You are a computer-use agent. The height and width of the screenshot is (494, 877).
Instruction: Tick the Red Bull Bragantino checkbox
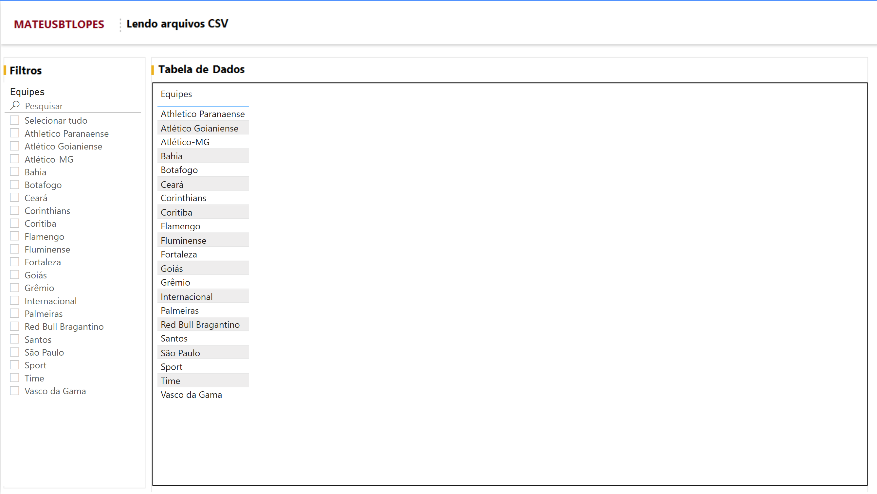tap(15, 326)
